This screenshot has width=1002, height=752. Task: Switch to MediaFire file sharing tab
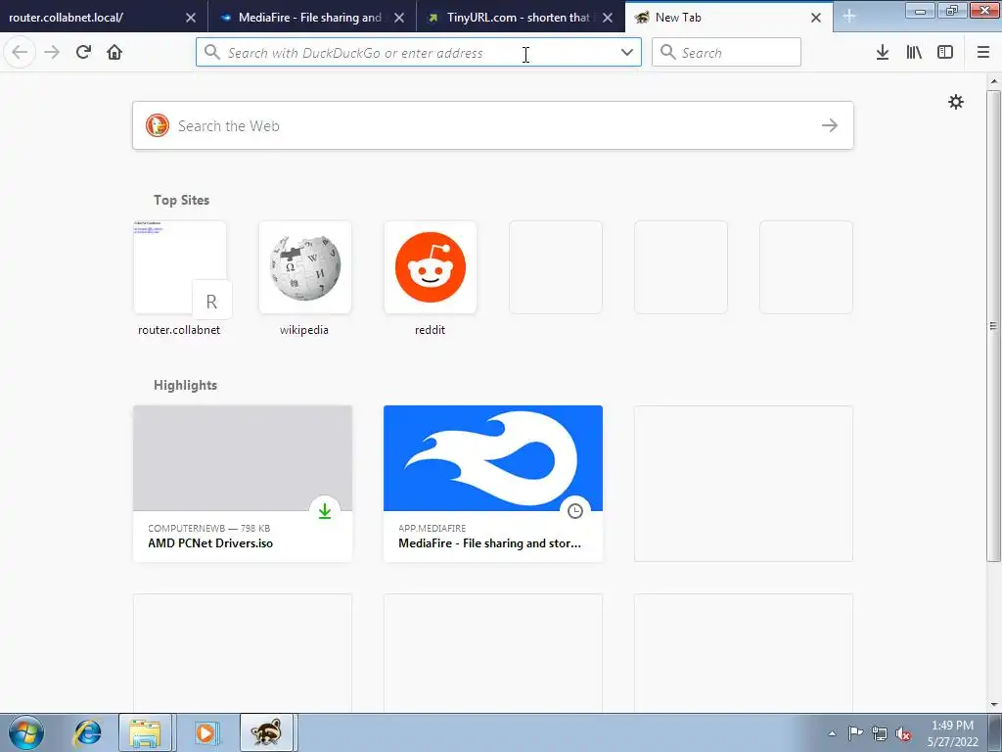point(312,18)
